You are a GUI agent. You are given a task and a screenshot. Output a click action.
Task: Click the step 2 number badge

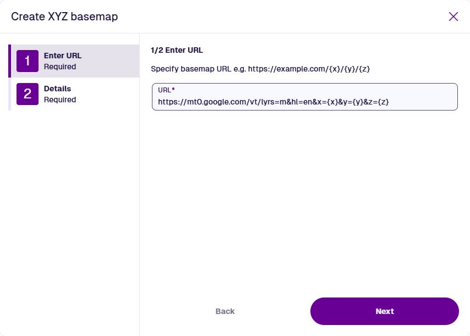tap(28, 94)
